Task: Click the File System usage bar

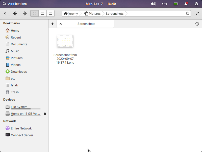Action: pyautogui.click(x=25, y=109)
